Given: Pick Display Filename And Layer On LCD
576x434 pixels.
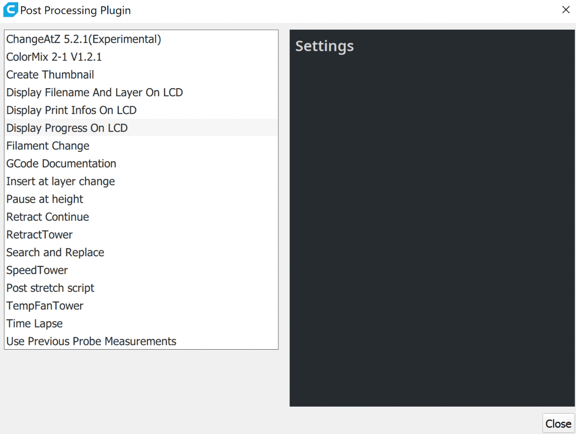Looking at the screenshot, I should [95, 92].
